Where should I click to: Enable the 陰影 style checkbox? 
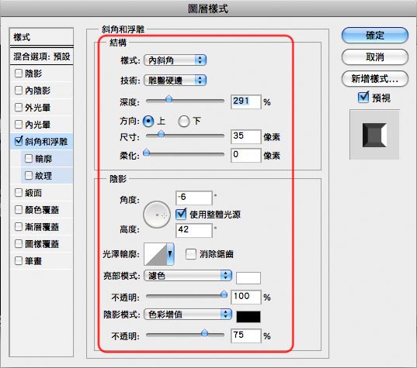(19, 74)
